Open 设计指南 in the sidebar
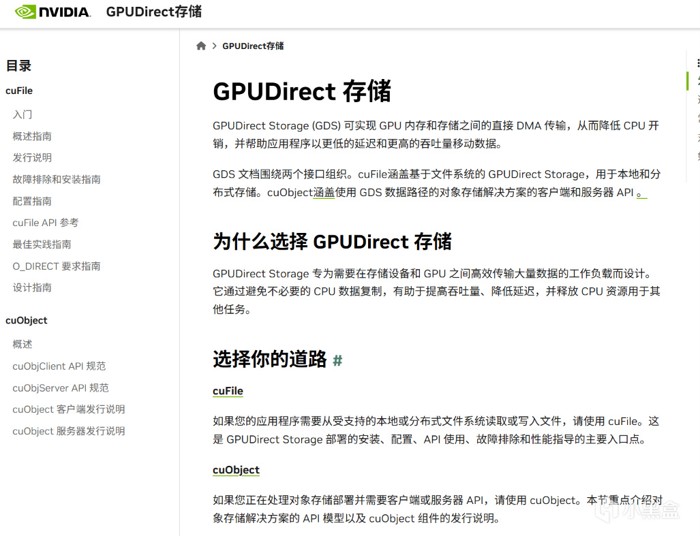This screenshot has width=700, height=536. tap(32, 287)
